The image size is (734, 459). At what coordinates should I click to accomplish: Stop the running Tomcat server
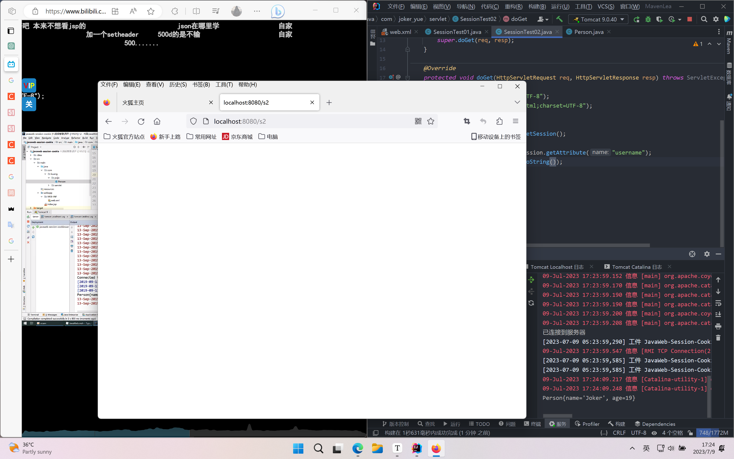[x=689, y=19]
